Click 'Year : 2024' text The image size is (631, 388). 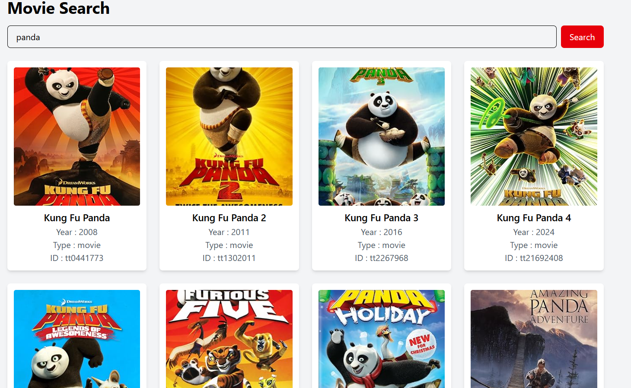(534, 232)
